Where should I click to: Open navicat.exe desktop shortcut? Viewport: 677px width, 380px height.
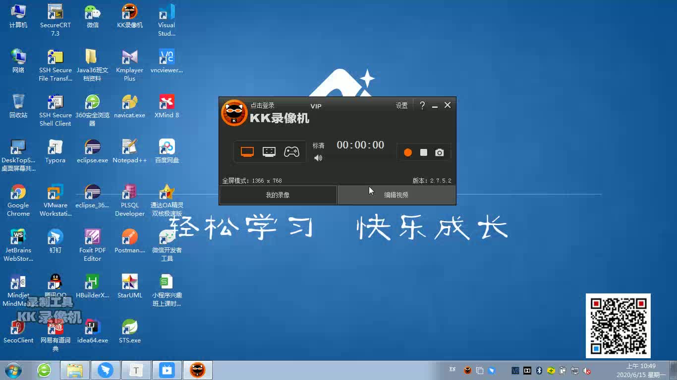[130, 107]
